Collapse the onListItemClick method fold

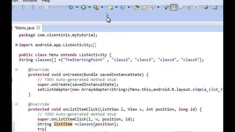tap(17, 104)
